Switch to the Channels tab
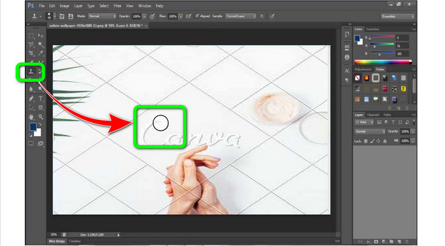Viewport: 445px width, 246px height. click(373, 115)
